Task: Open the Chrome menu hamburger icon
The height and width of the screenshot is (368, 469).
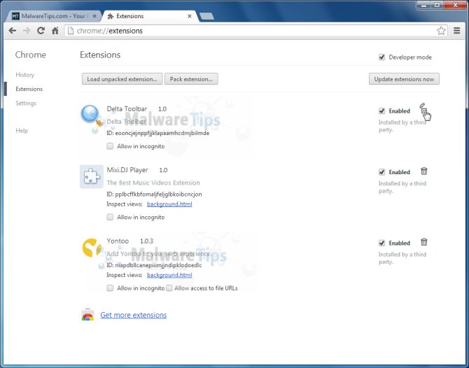Action: click(456, 31)
